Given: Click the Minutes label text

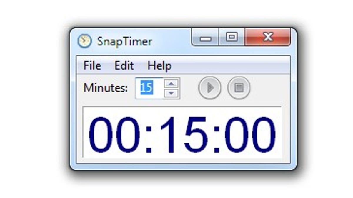Looking at the screenshot, I should pos(106,88).
